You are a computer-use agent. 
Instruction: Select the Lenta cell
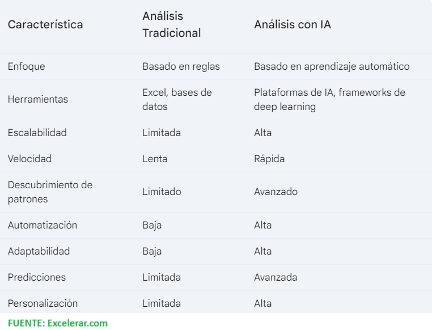coord(155,159)
